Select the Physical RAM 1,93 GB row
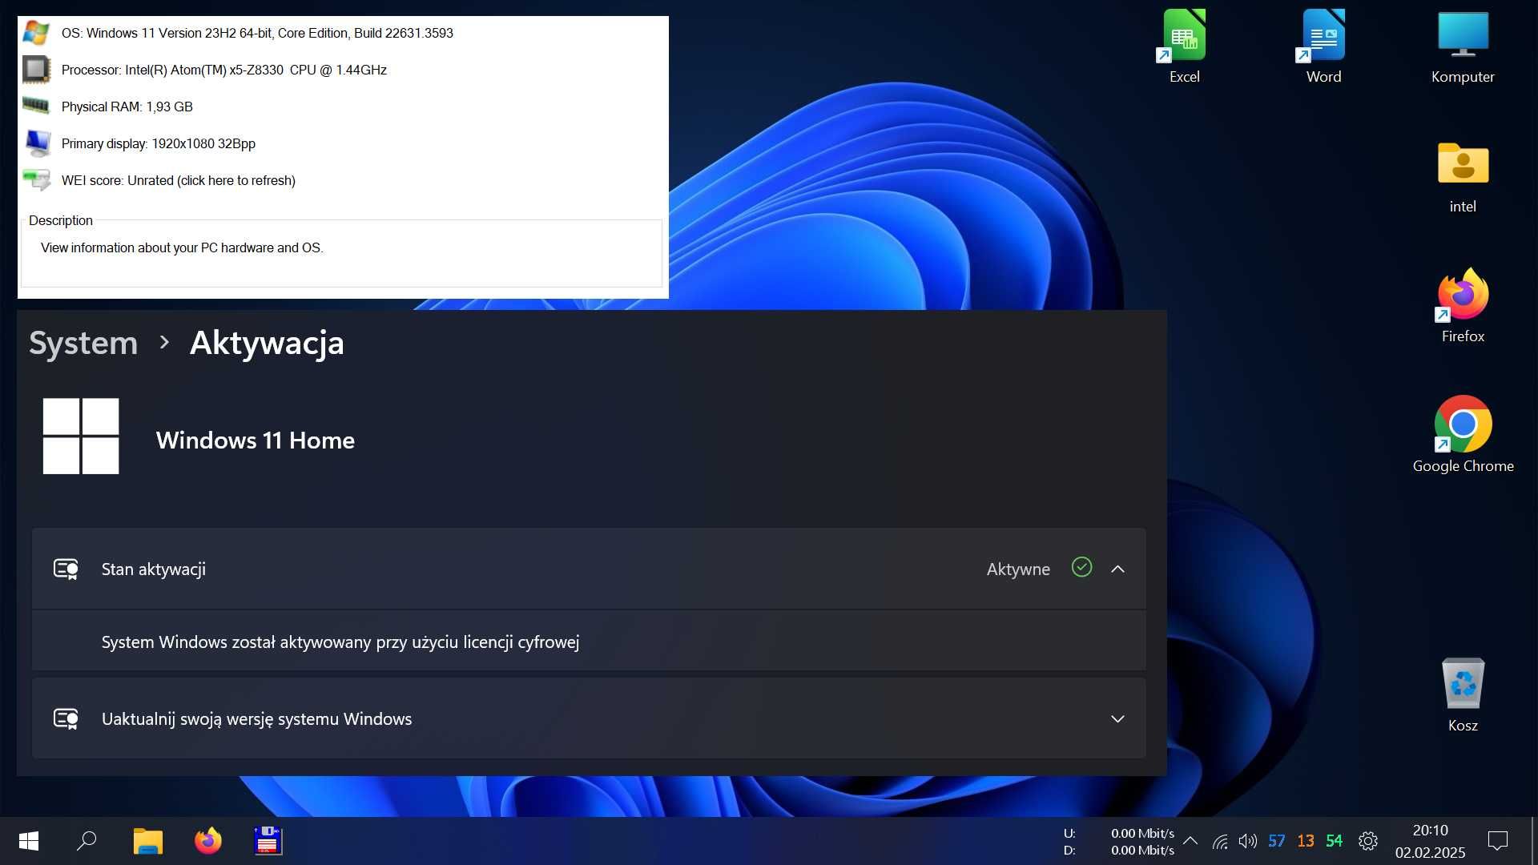This screenshot has height=865, width=1538. [127, 107]
